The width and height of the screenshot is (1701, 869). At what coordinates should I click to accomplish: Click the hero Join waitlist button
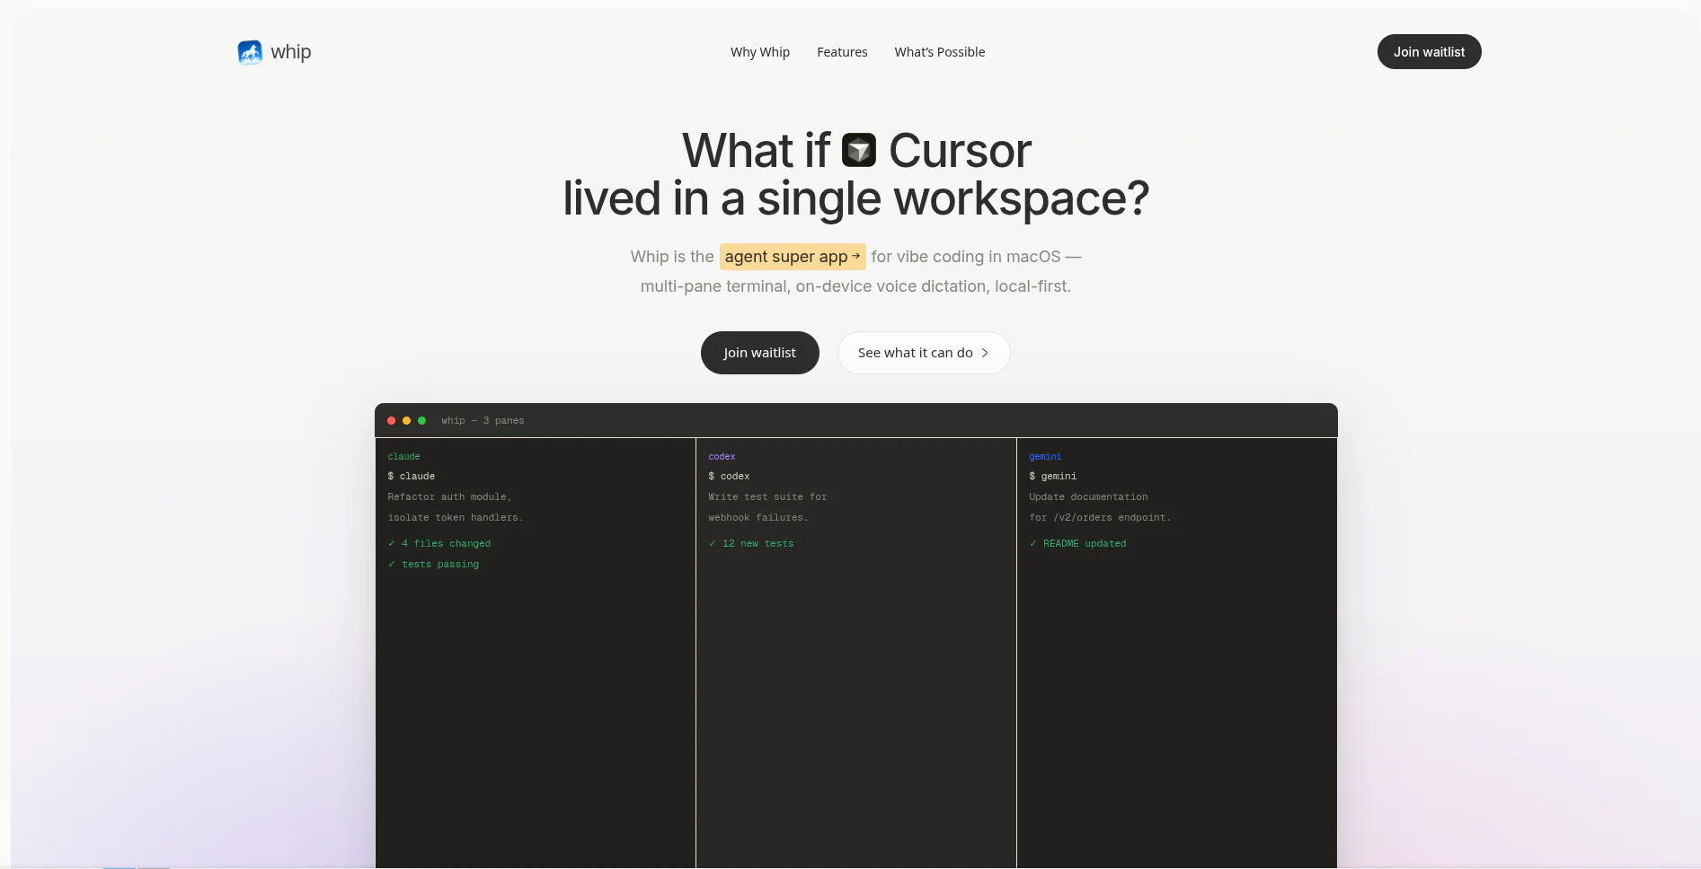click(760, 353)
